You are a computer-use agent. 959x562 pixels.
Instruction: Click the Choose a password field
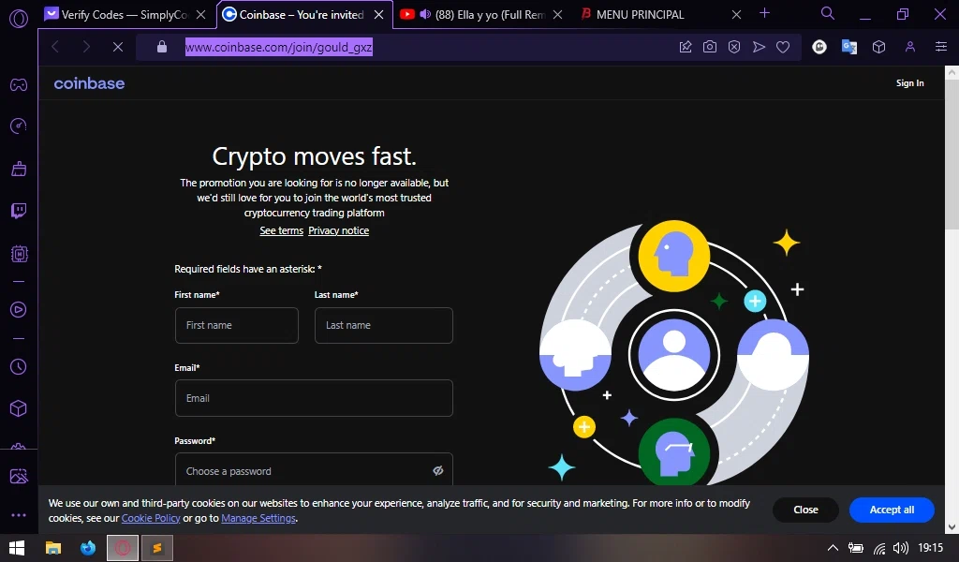(x=314, y=469)
